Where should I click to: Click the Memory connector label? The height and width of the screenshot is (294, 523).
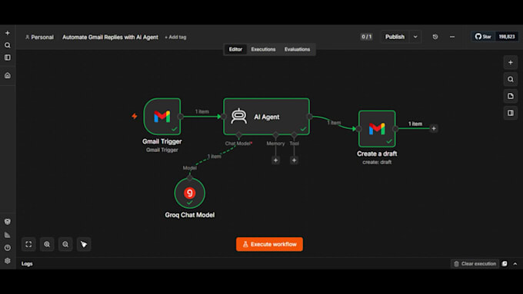coord(275,144)
